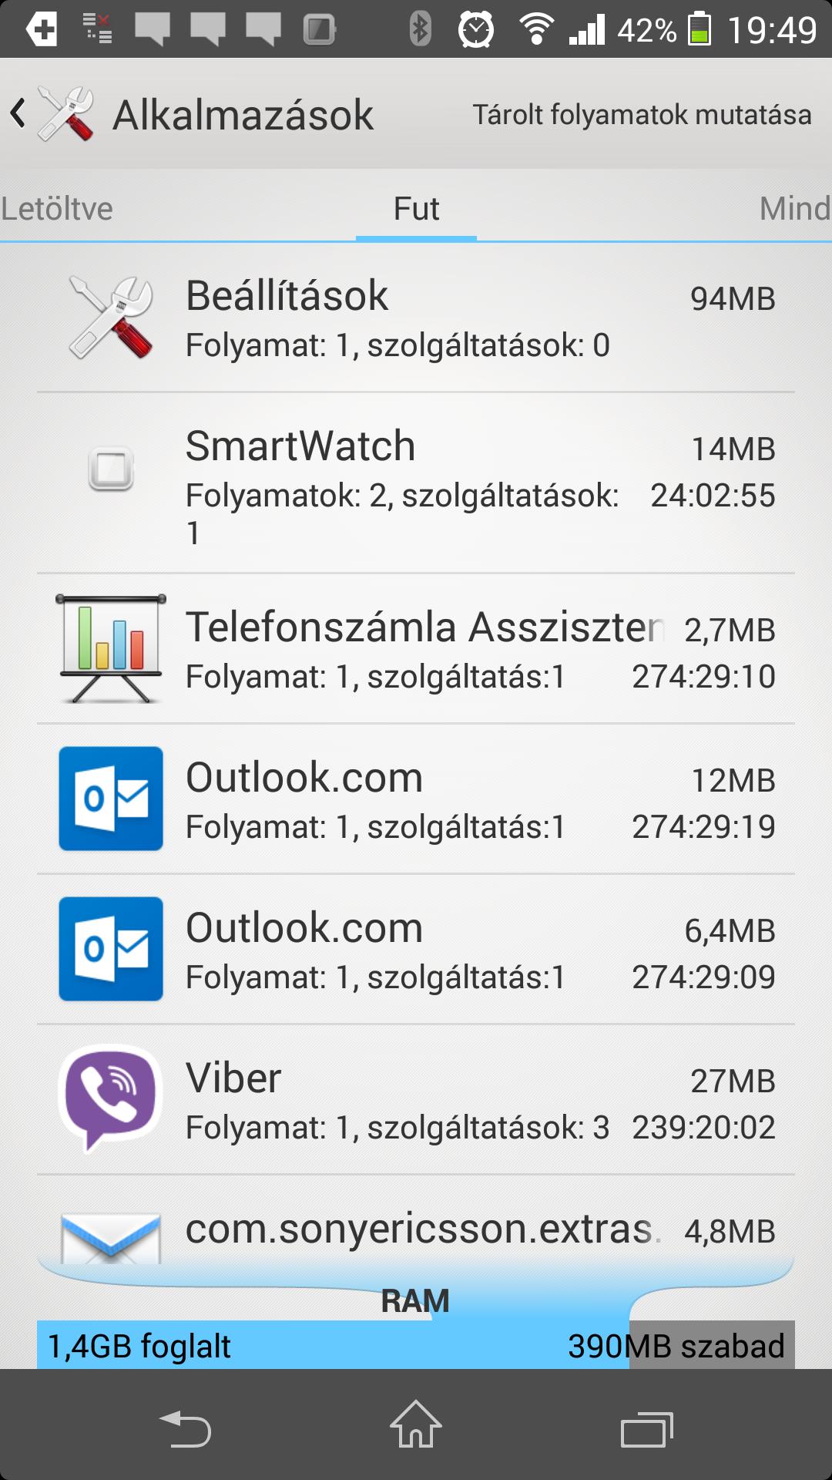Select the Fut tab
This screenshot has height=1480, width=832.
pyautogui.click(x=416, y=209)
